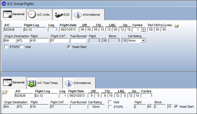Click the ECM engine icon
197x114 pixels.
click(x=58, y=15)
